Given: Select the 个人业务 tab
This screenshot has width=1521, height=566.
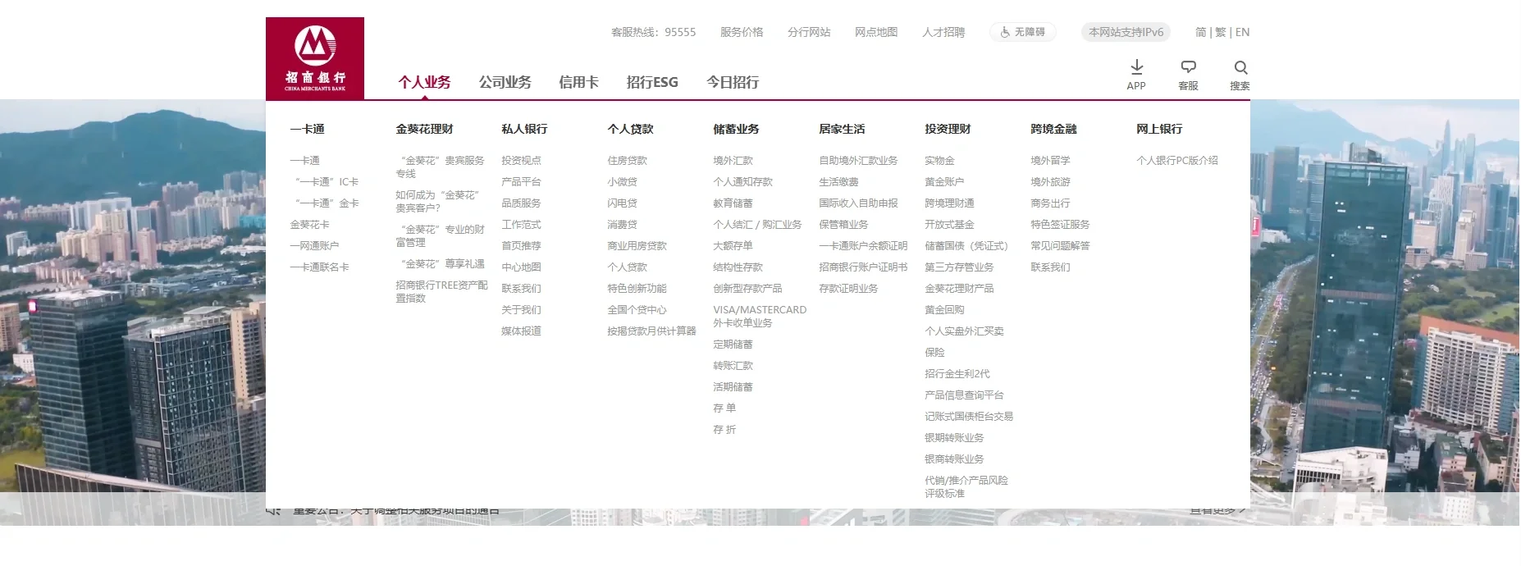Looking at the screenshot, I should (424, 82).
